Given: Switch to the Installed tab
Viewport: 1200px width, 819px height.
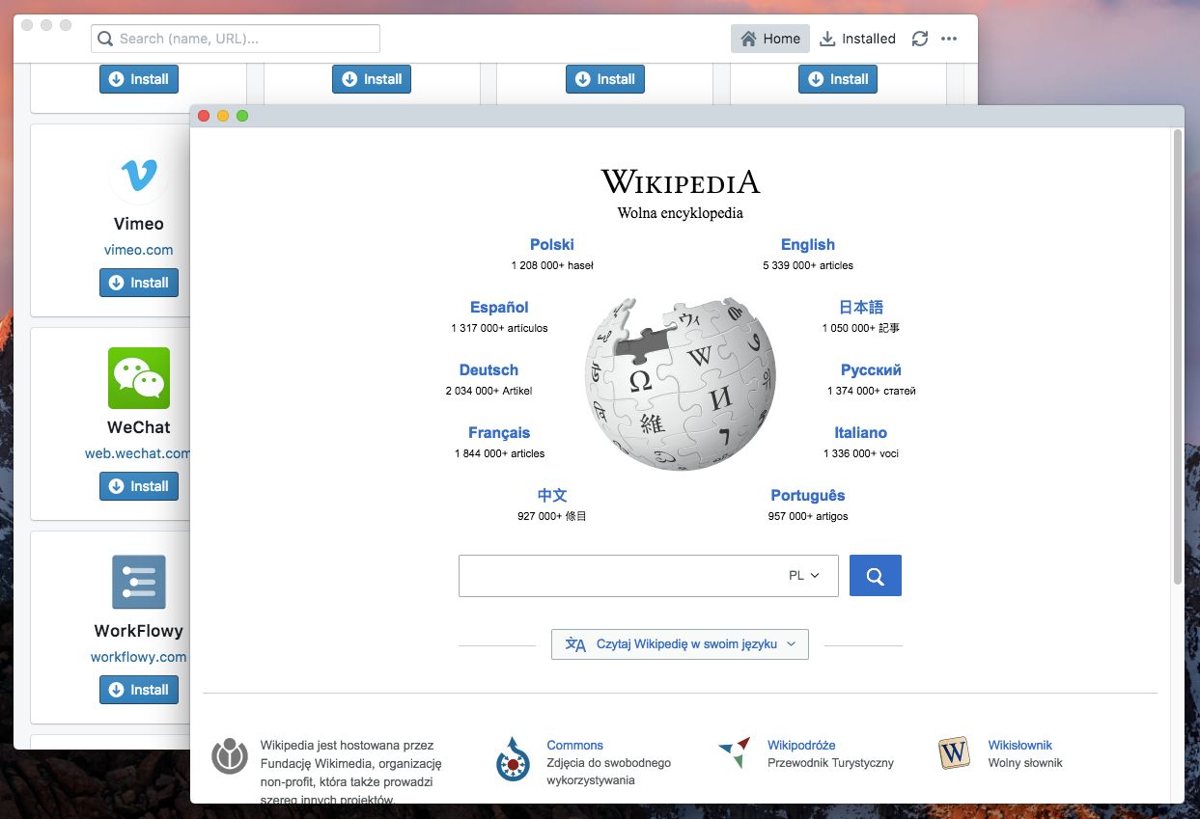Looking at the screenshot, I should (857, 39).
